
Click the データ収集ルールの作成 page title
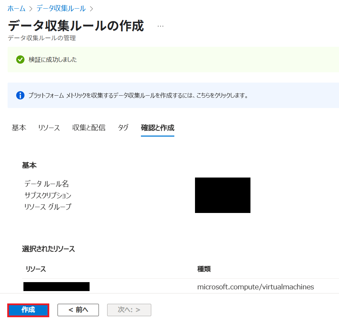(x=76, y=26)
